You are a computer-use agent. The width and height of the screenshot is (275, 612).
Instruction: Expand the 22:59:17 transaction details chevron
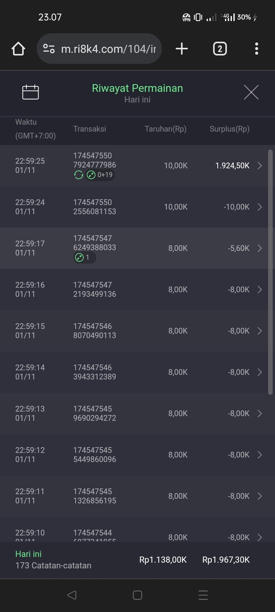tap(260, 248)
